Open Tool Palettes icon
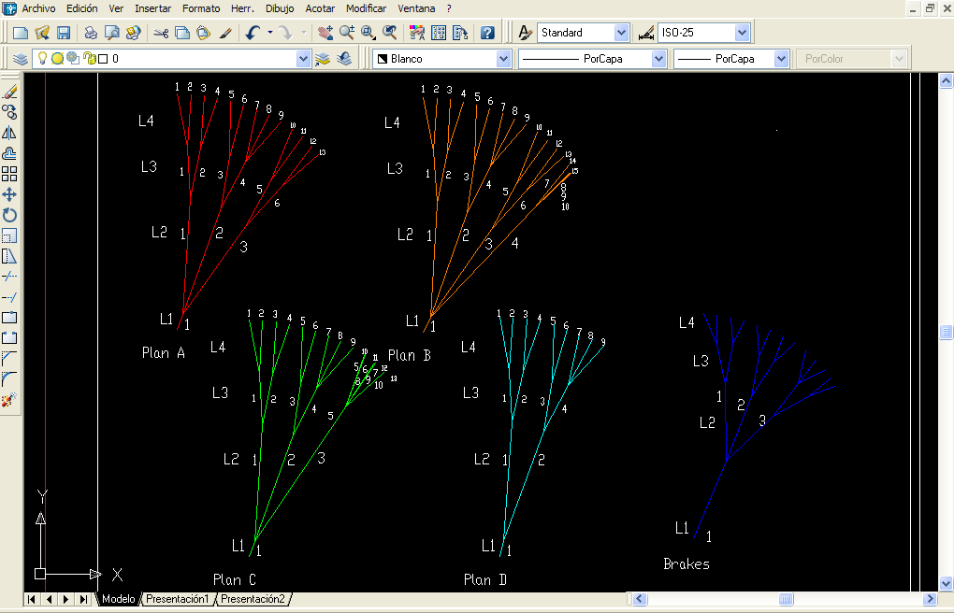 [460, 33]
